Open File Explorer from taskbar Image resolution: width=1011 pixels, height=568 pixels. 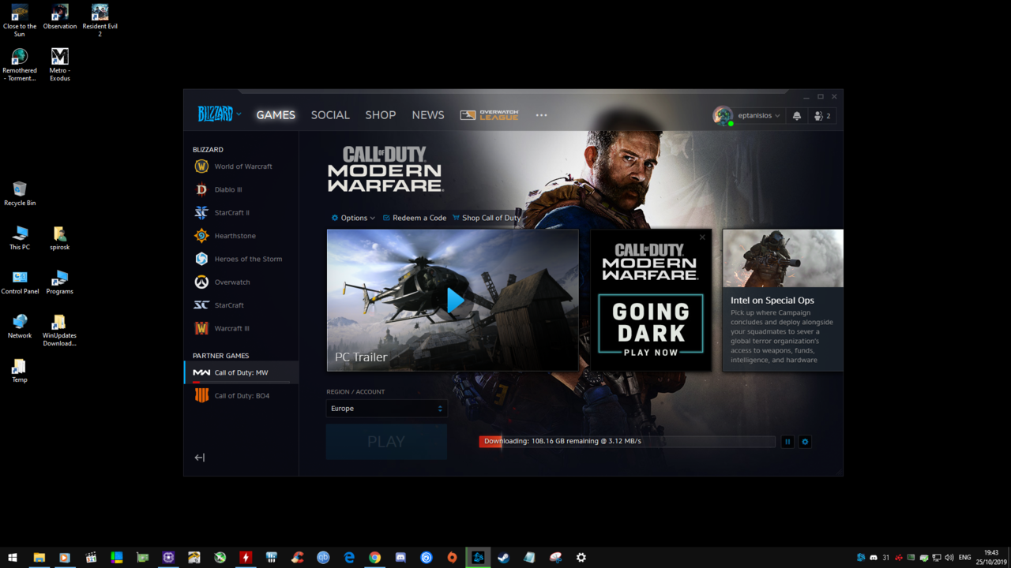click(x=39, y=557)
